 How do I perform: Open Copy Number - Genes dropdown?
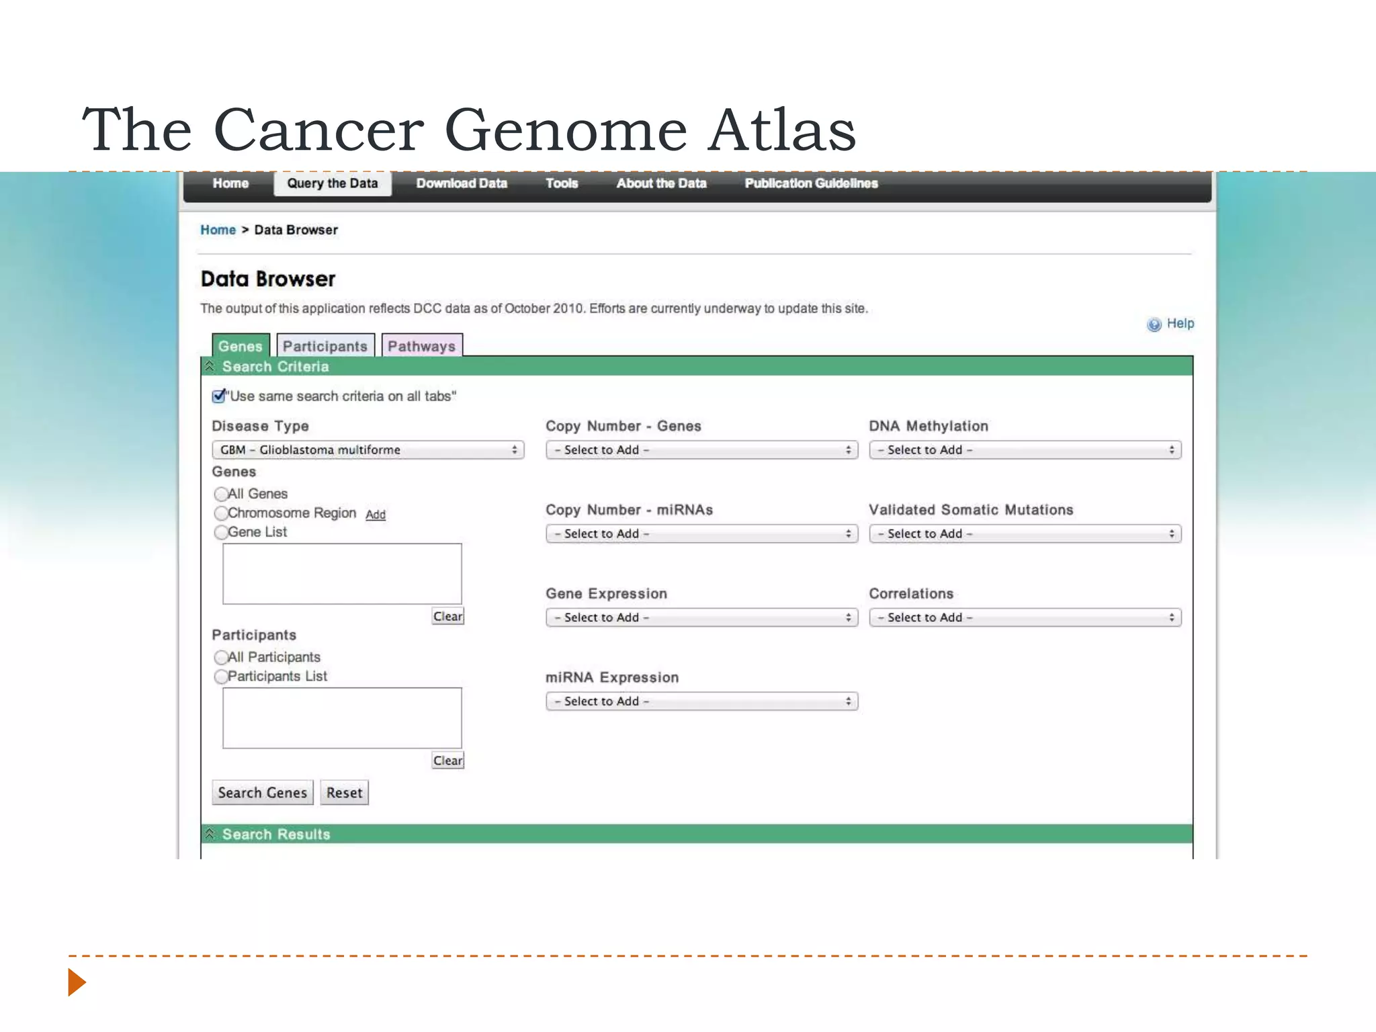702,449
